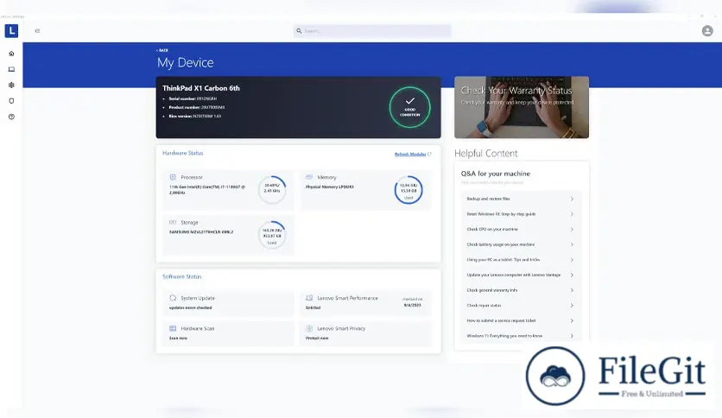
Task: Click the refresh arrow beside Refresh Modules
Action: point(429,155)
